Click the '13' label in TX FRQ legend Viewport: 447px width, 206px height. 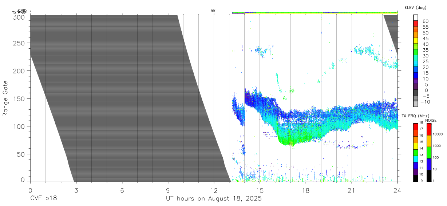[x=422, y=155]
